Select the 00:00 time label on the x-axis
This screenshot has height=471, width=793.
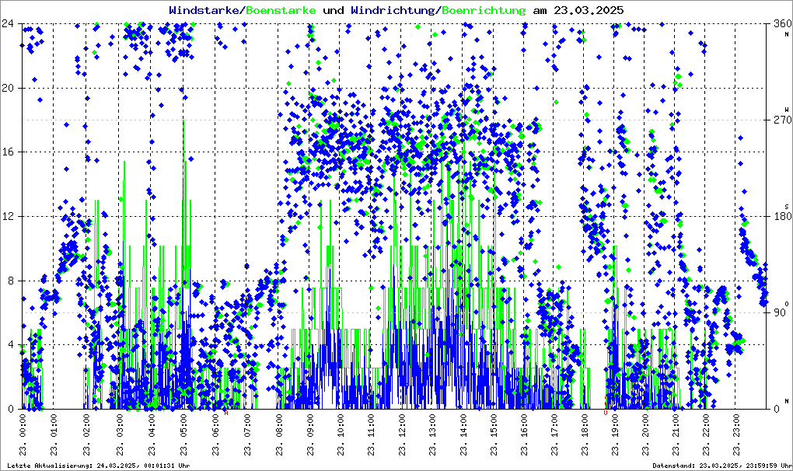point(22,428)
